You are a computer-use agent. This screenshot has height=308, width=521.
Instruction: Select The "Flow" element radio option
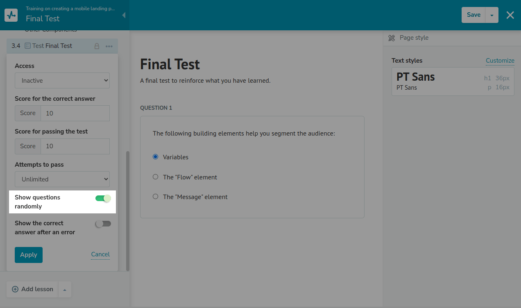point(155,177)
